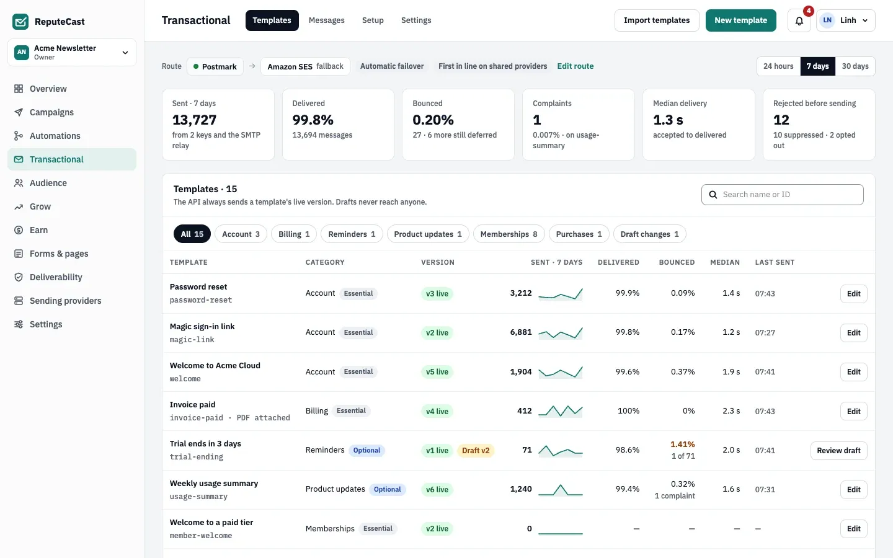Switch to the Templates tab
This screenshot has width=893, height=558.
click(272, 20)
